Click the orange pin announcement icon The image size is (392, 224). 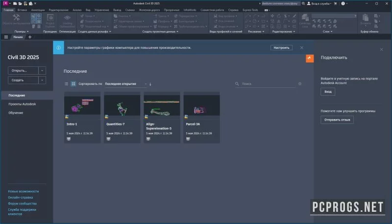(x=310, y=59)
